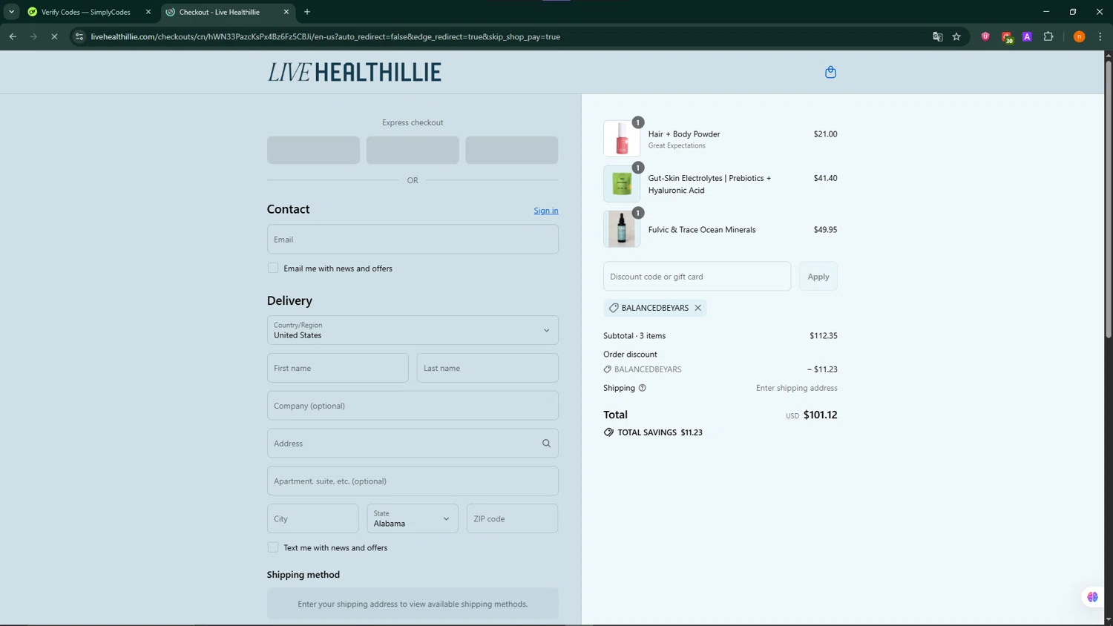Focus the Apartment, suite, etc. field
Image resolution: width=1113 pixels, height=626 pixels.
(x=413, y=481)
